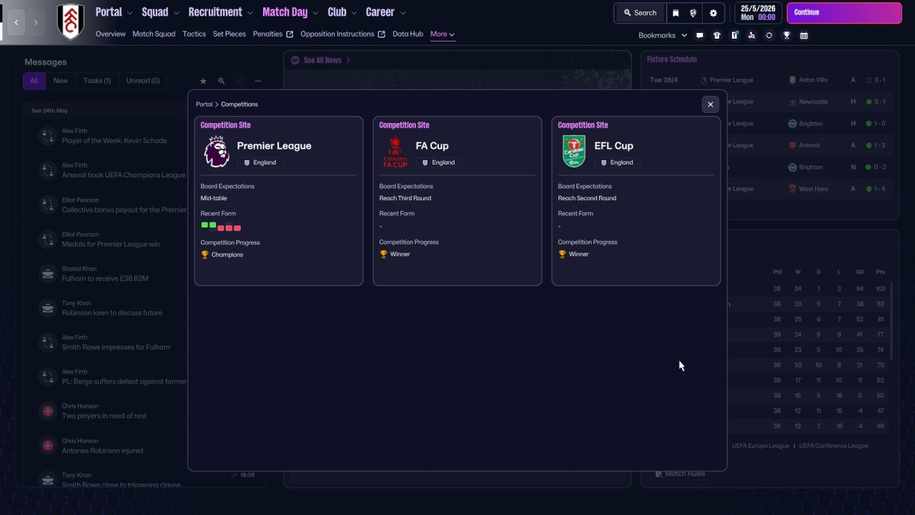The height and width of the screenshot is (515, 915).
Task: Open the FA Cup competition card
Action: pyautogui.click(x=457, y=201)
